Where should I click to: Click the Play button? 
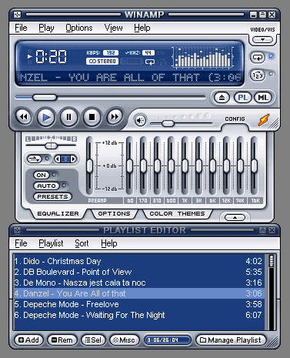(x=46, y=117)
